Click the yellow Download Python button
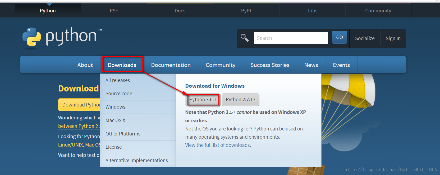The height and width of the screenshot is (175, 440). tap(79, 105)
